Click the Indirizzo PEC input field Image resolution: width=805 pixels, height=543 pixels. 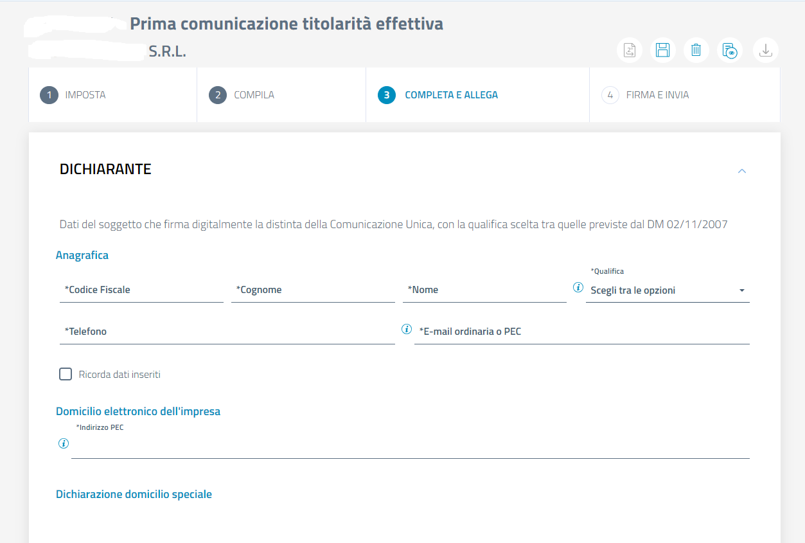410,446
